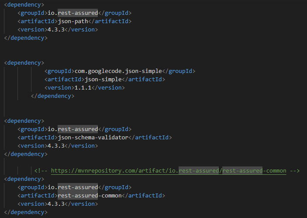Click the closing dependency tag below json-path version

25,38
